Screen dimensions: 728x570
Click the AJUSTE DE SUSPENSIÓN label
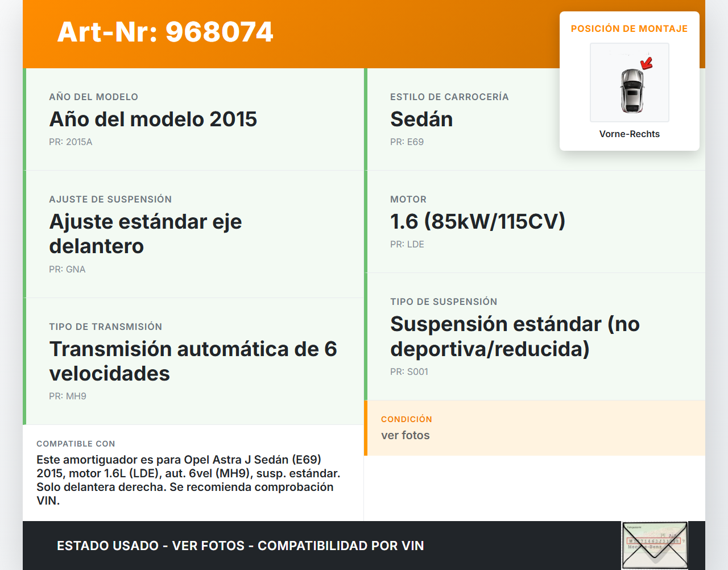tap(110, 199)
